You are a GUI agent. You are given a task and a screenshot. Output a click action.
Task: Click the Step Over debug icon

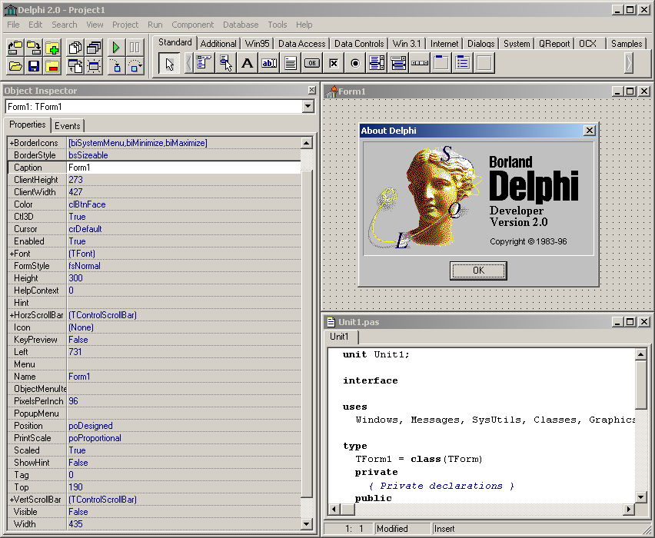point(135,66)
